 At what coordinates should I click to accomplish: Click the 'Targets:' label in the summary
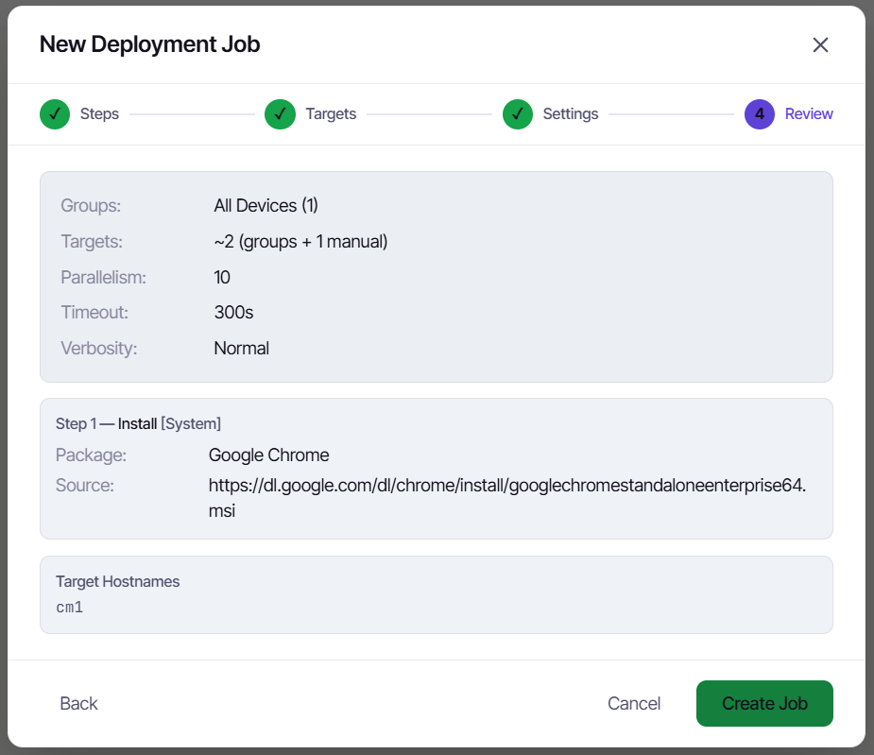pos(92,242)
